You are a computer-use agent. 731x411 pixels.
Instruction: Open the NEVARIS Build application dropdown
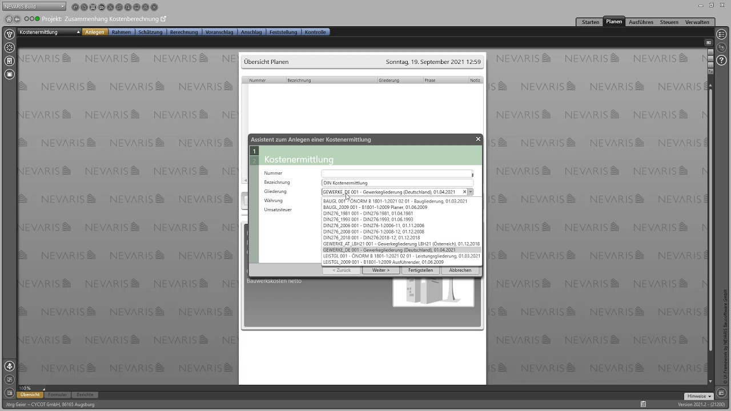point(34,7)
